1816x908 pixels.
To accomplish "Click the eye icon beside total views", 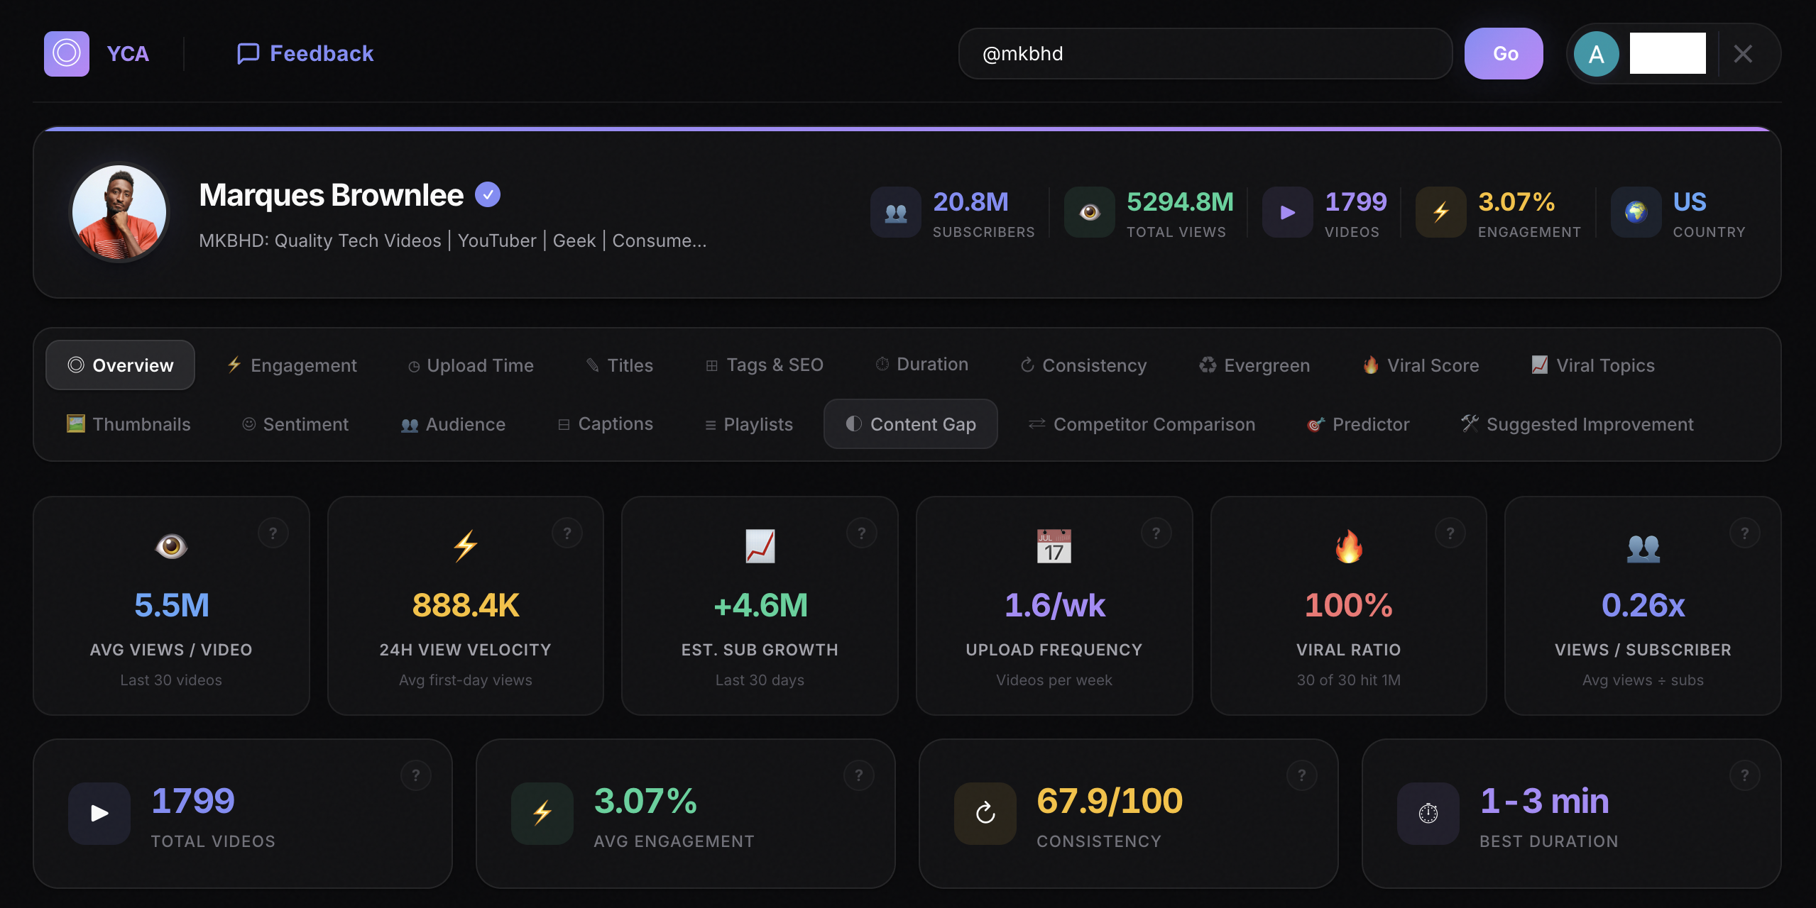I will 1088,211.
